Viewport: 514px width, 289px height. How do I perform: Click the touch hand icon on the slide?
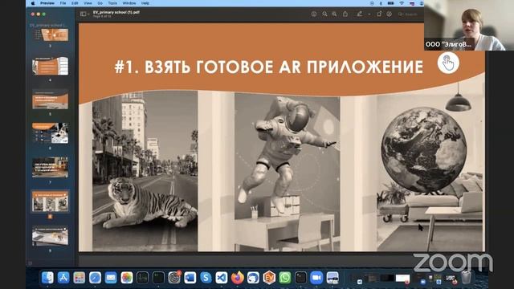[448, 63]
